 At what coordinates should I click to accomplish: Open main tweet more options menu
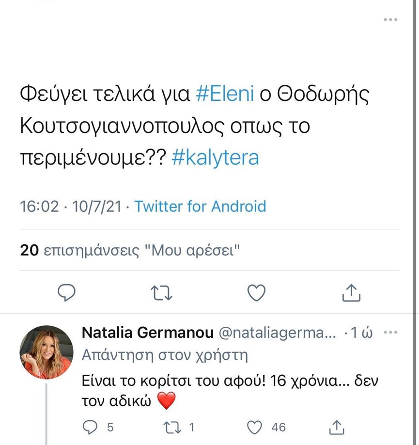pos(390,19)
